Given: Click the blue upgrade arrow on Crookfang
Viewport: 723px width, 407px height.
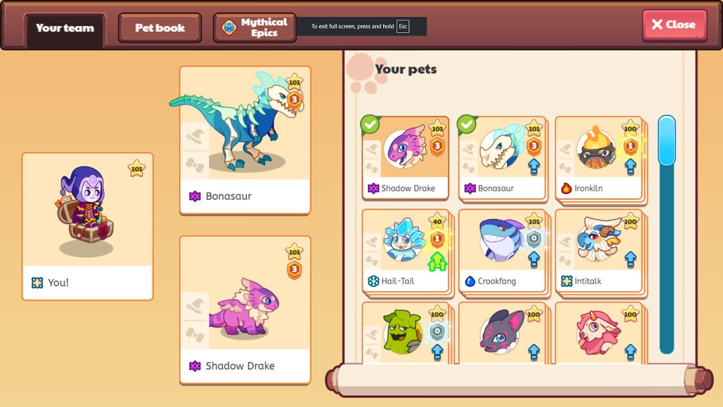Looking at the screenshot, I should [x=534, y=259].
